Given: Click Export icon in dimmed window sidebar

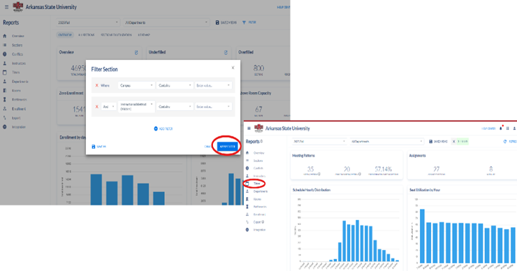Looking at the screenshot, I should click(5, 118).
